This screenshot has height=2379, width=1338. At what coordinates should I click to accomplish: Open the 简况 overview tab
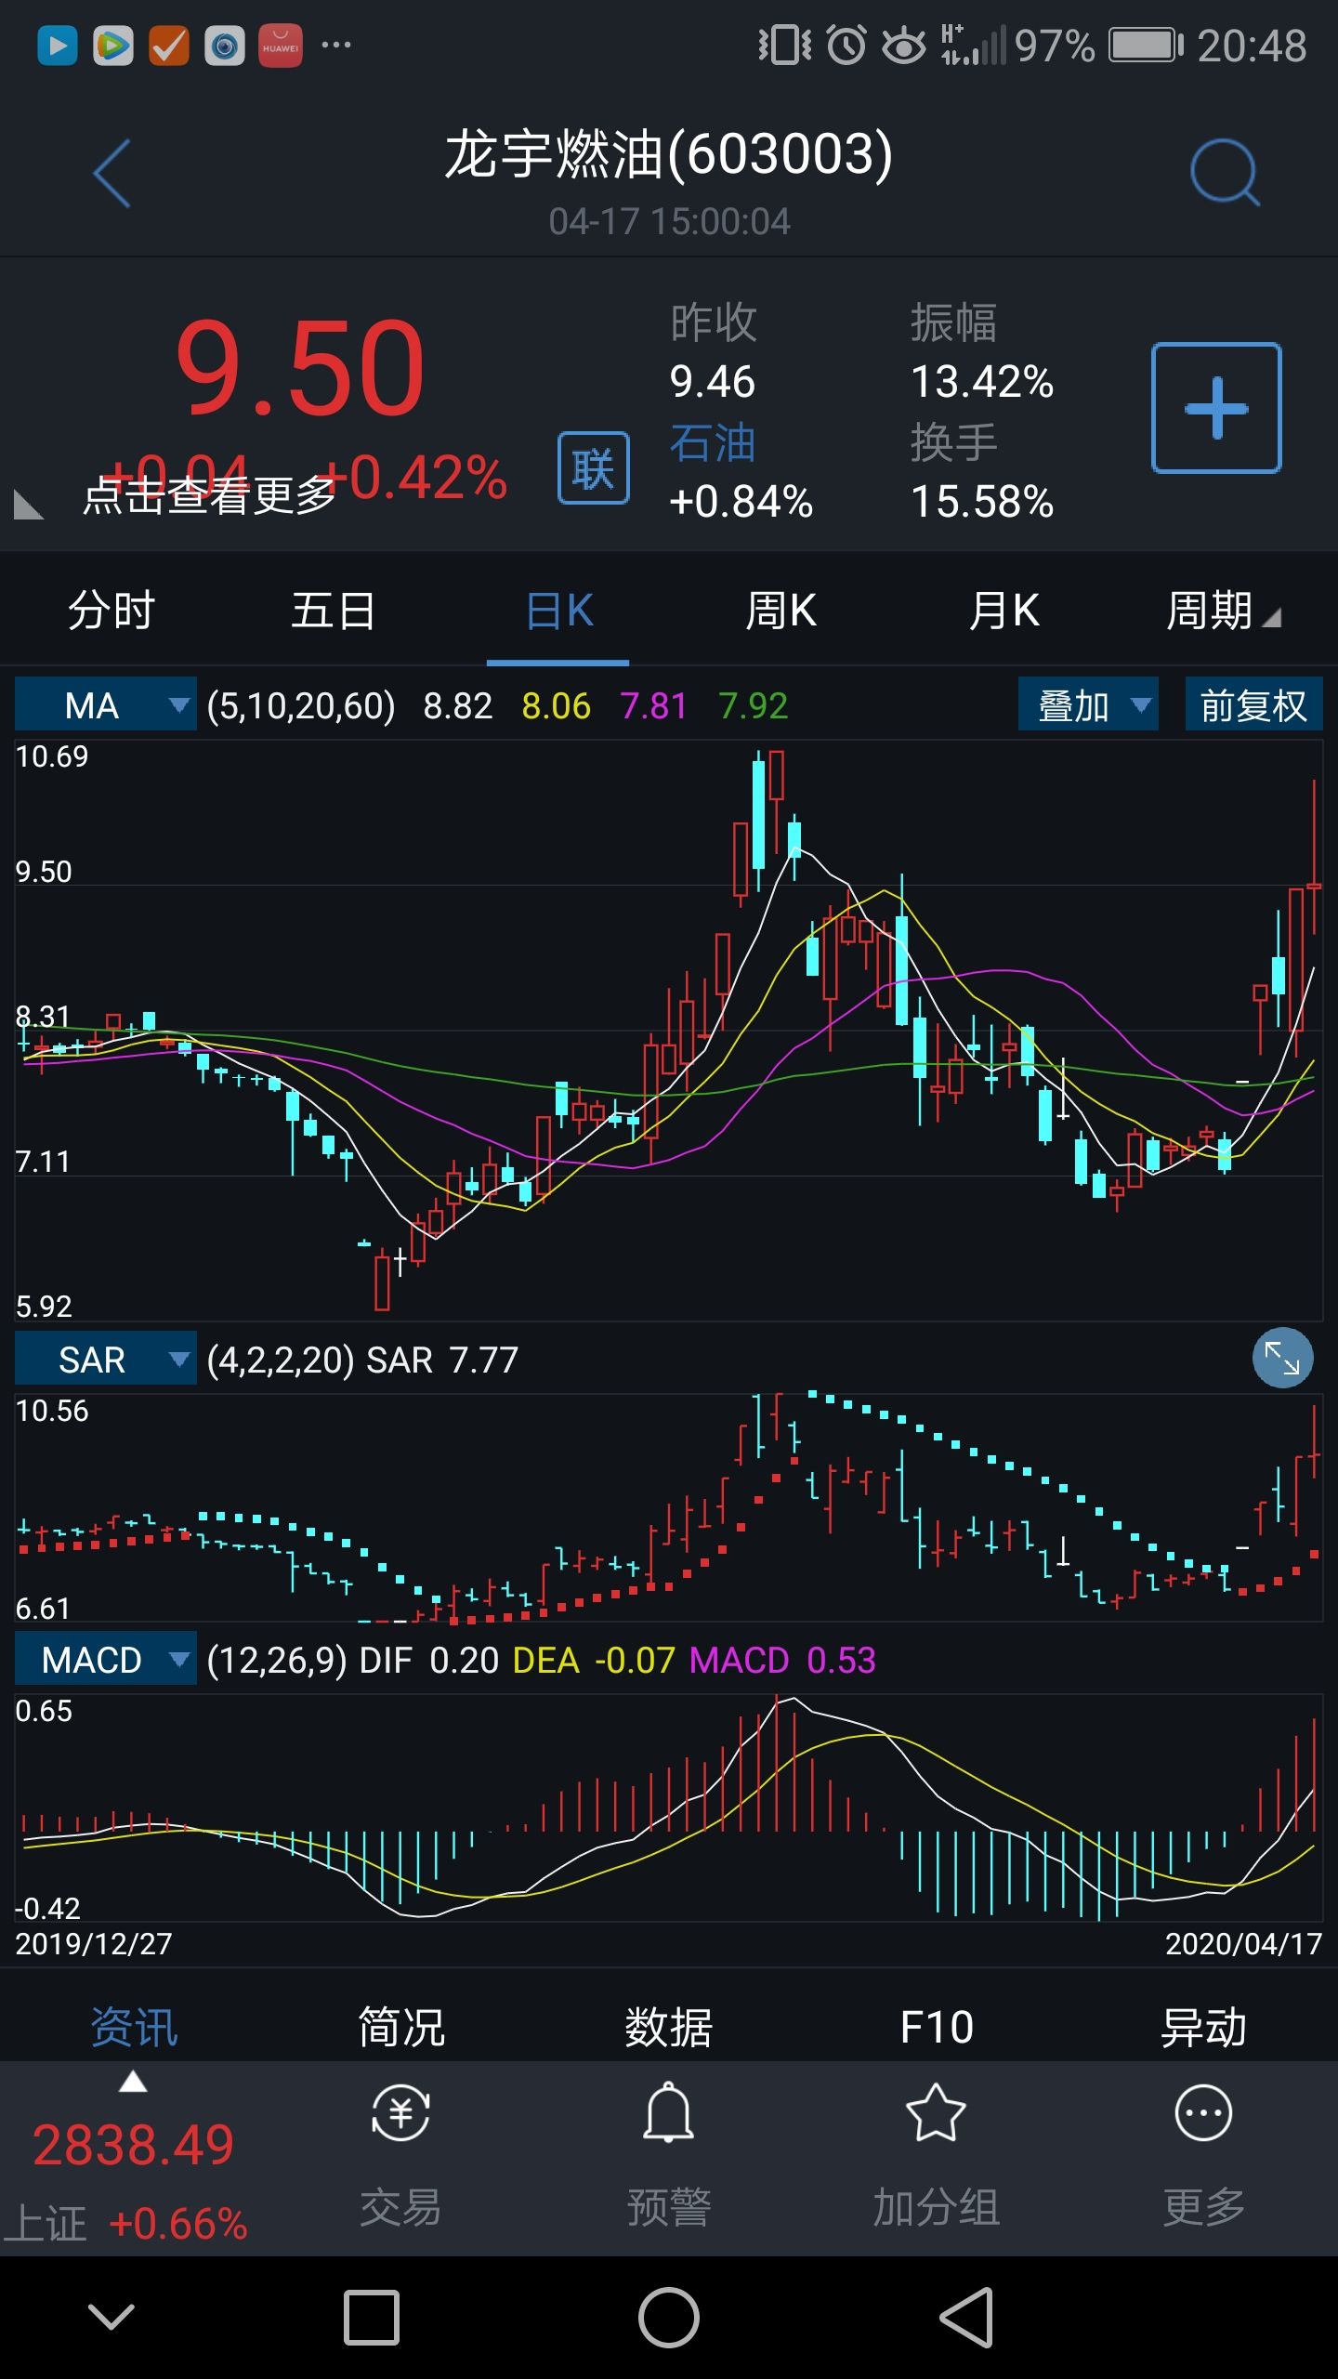coord(401,2027)
